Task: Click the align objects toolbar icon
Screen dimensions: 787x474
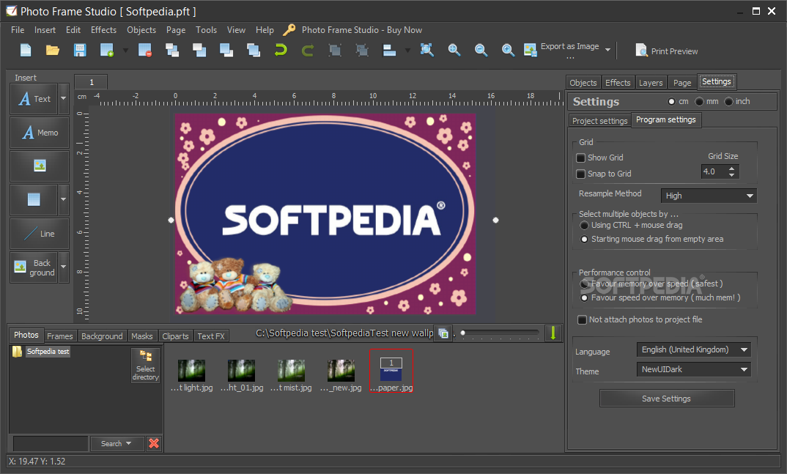Action: 390,50
